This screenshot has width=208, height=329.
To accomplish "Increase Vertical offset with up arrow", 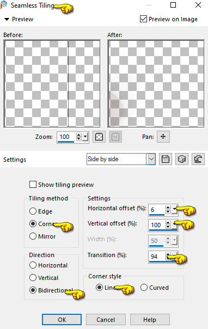I will [168, 223].
